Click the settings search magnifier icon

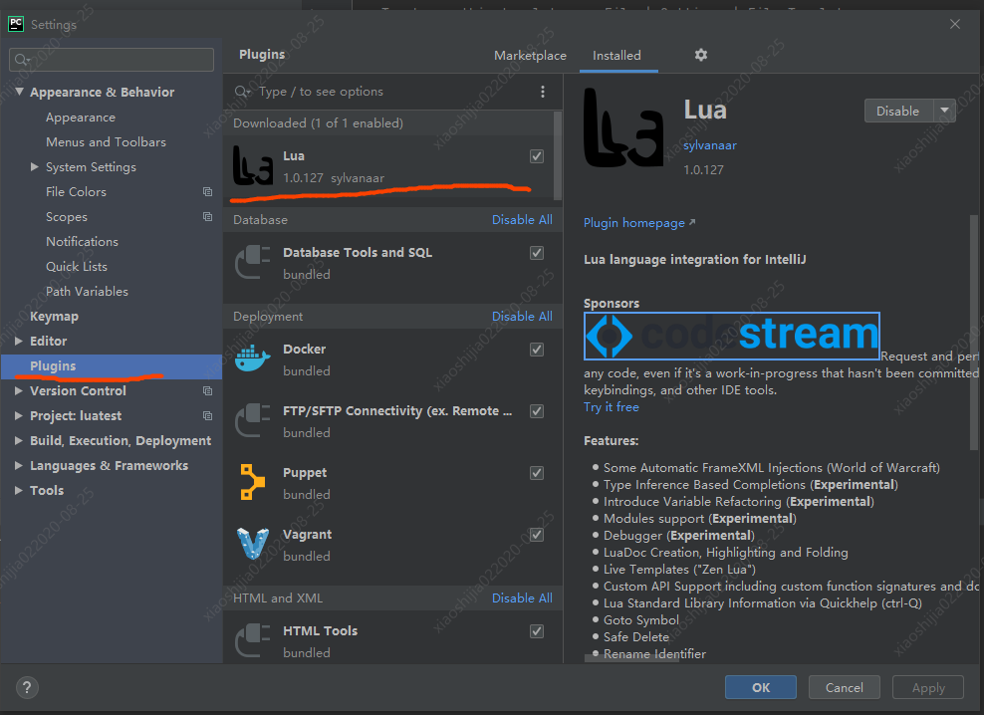click(x=23, y=60)
